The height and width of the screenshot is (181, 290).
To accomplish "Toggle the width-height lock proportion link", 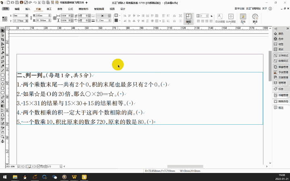I will [31, 18].
